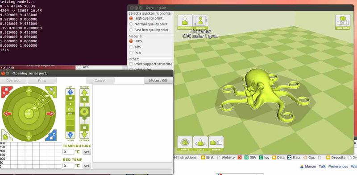Screen dimensions: 357x175
Task: Click the green Extrude down arrow
Action: pos(84,135)
